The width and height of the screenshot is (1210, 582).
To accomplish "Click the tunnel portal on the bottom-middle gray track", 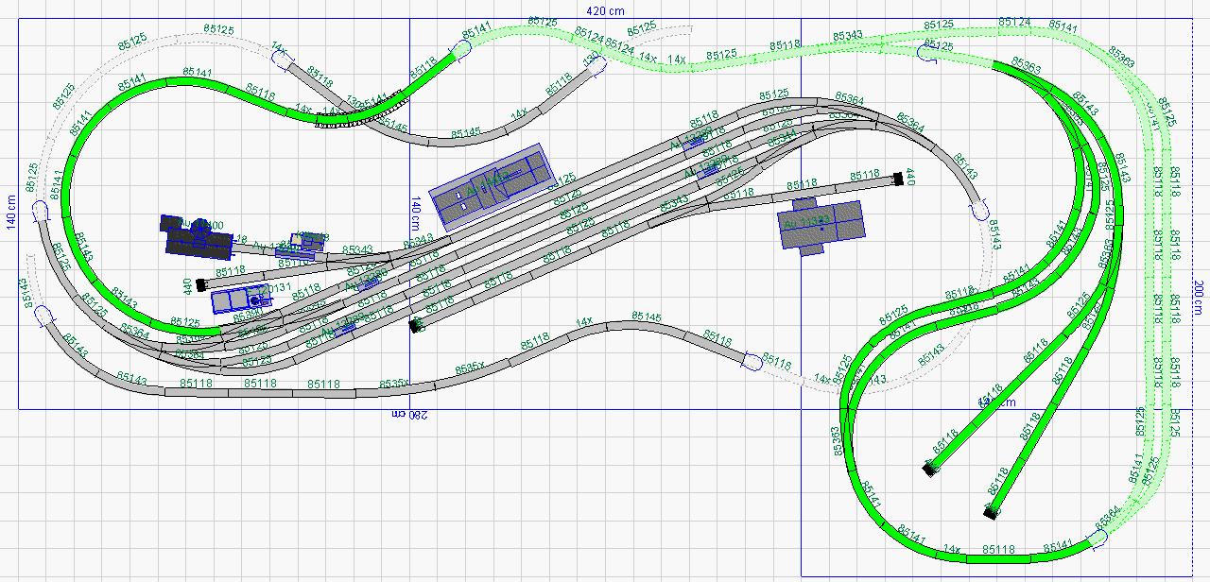I will pos(752,360).
